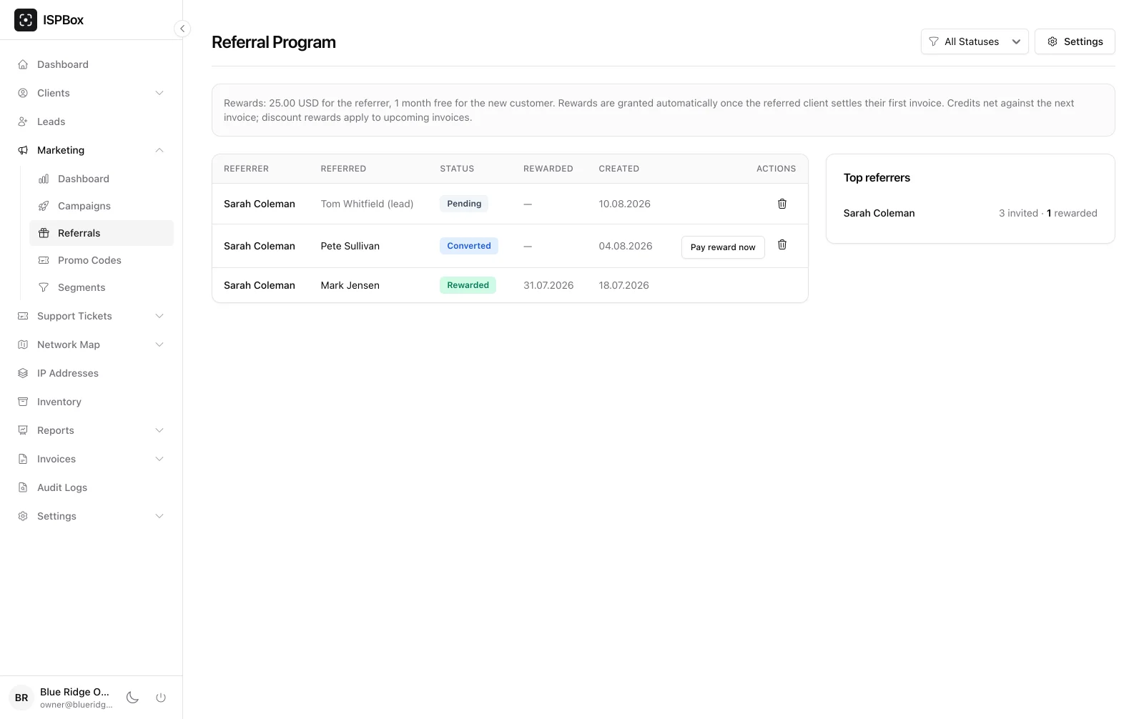Viewport: 1144px width, 719px height.
Task: Click the '3 invited · 1 rewarded' stat
Action: (1048, 213)
